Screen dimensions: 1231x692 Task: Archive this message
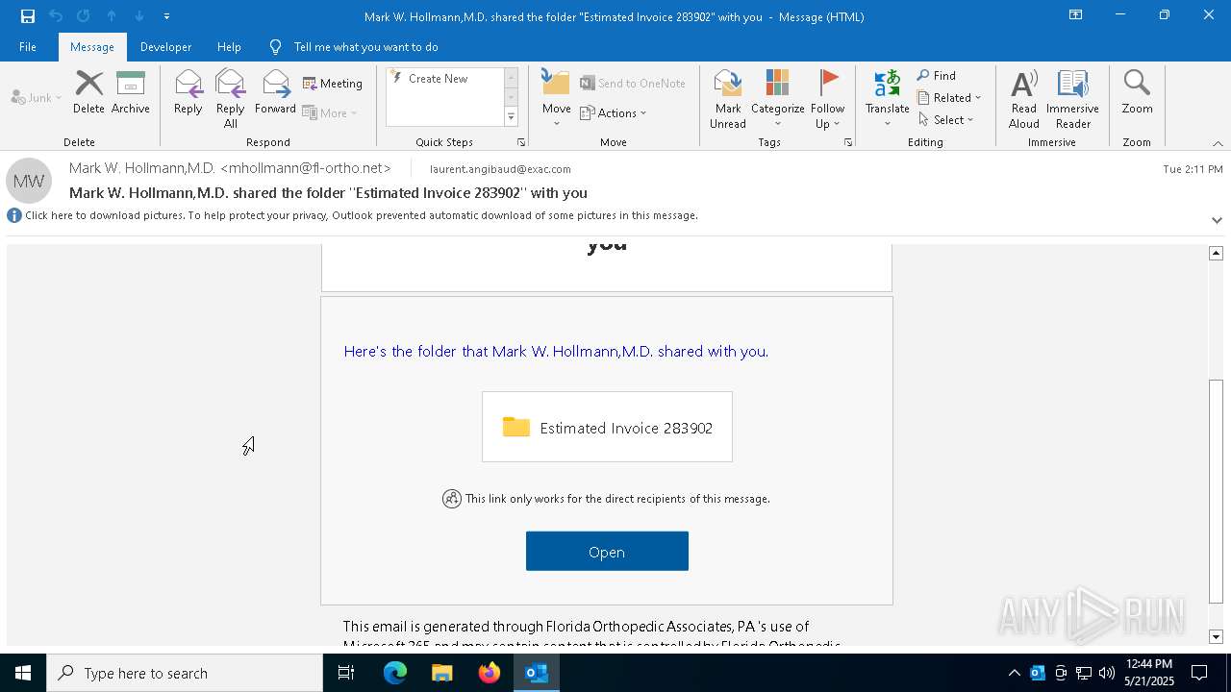tap(131, 93)
